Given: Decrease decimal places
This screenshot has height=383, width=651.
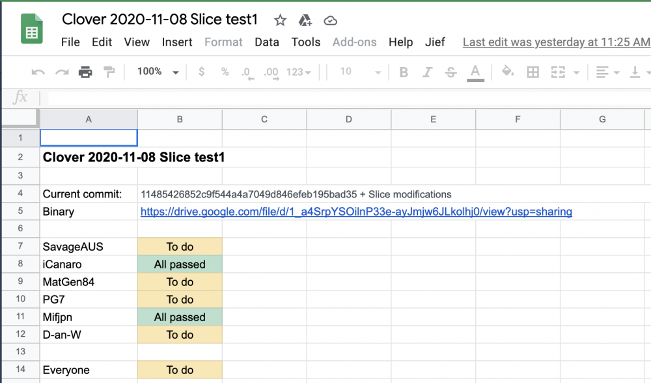Looking at the screenshot, I should [x=247, y=73].
